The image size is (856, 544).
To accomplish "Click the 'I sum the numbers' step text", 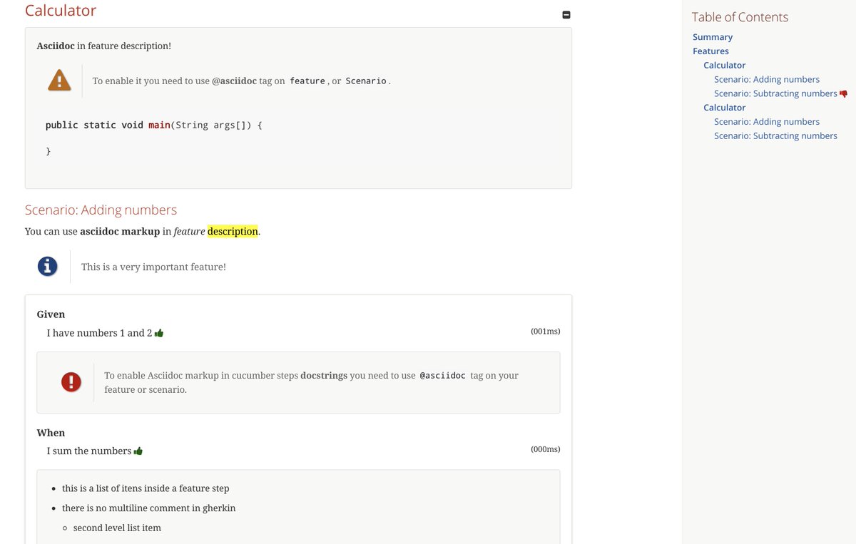I will click(x=89, y=451).
